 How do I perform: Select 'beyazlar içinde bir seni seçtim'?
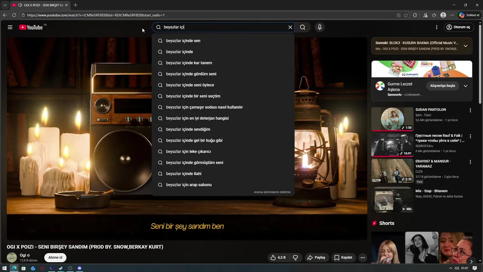(223, 96)
